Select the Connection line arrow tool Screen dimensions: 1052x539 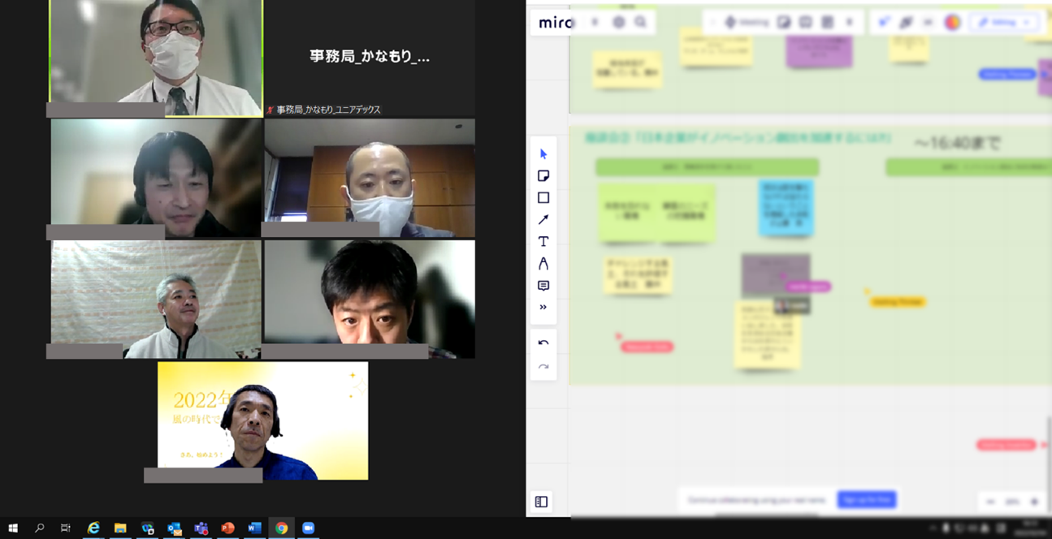point(543,220)
